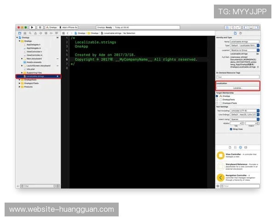Toggle the Wrap lines checkbox

click(231, 129)
